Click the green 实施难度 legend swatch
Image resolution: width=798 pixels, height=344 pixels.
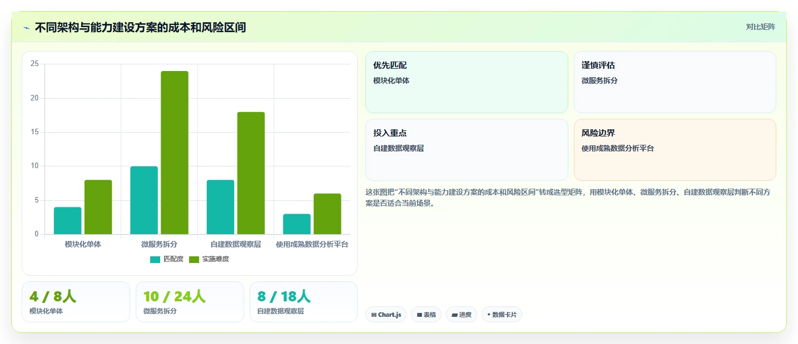(194, 260)
